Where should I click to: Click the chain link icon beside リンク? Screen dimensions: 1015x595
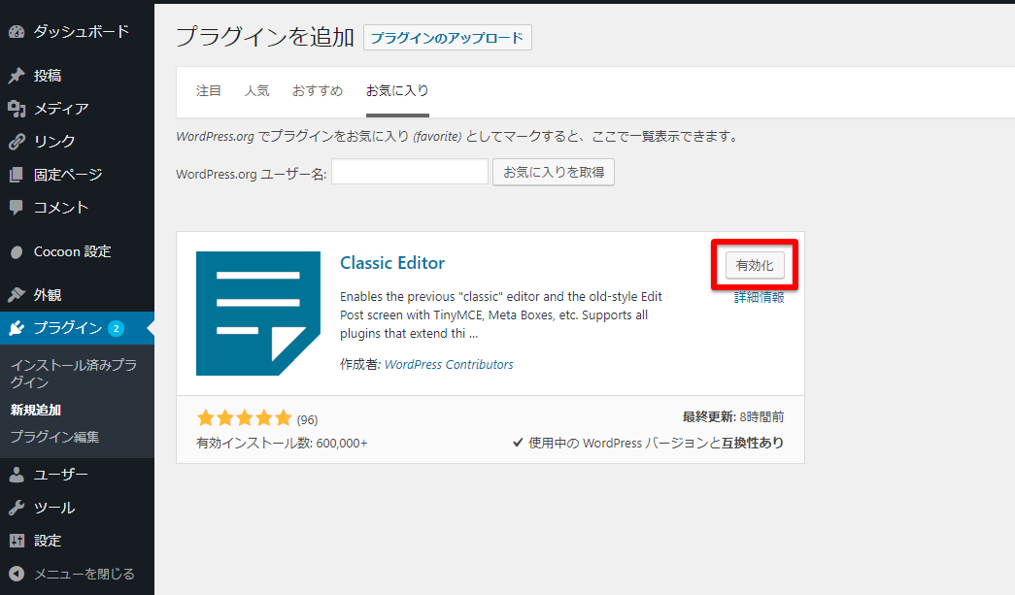click(x=17, y=142)
